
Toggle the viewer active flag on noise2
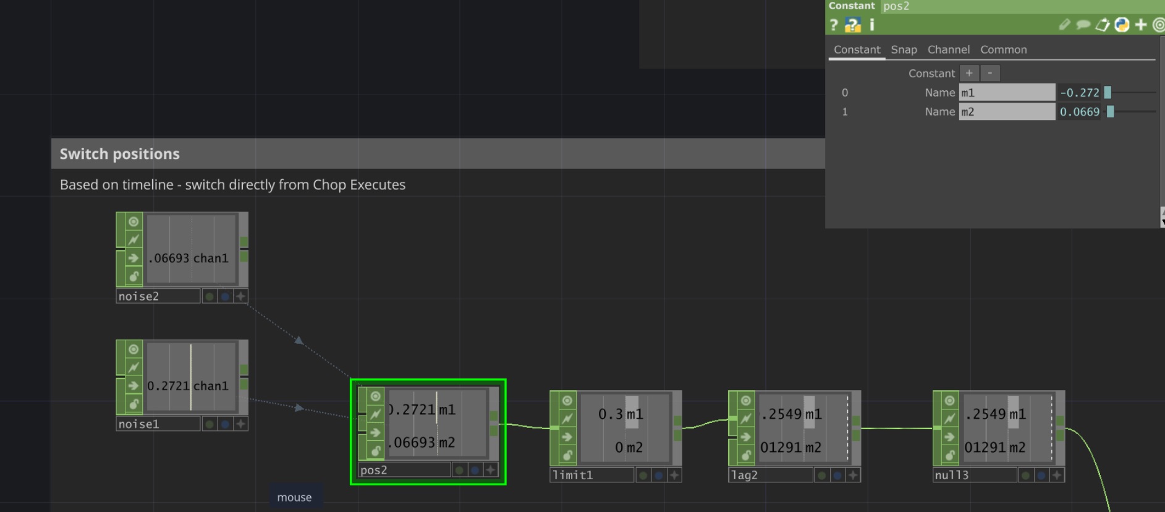tap(133, 221)
